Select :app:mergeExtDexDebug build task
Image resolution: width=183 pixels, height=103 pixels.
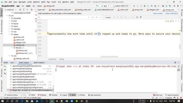click(x=22, y=69)
